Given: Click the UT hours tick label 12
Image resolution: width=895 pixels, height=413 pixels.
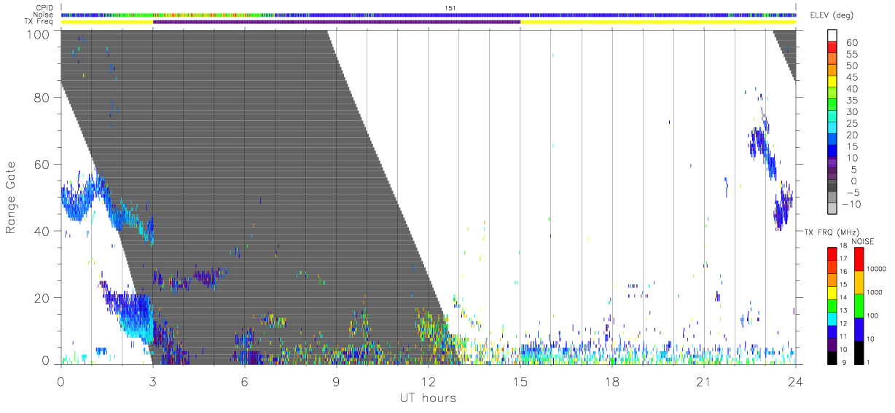Looking at the screenshot, I should [428, 380].
